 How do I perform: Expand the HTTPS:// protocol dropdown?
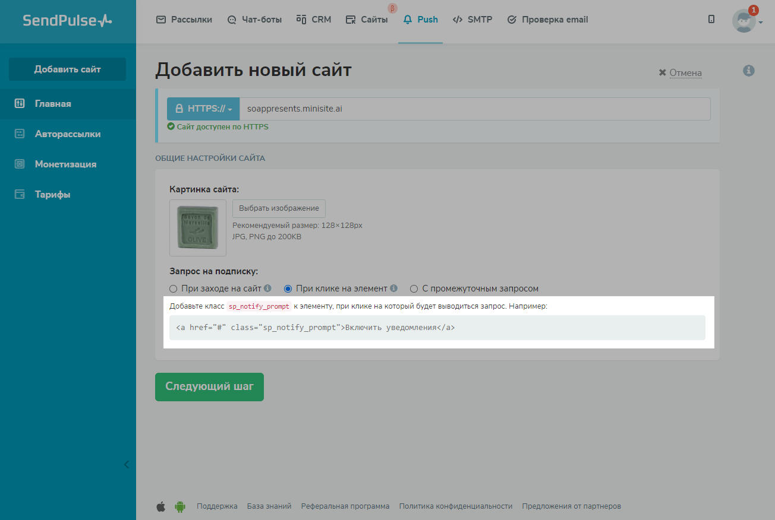point(203,109)
